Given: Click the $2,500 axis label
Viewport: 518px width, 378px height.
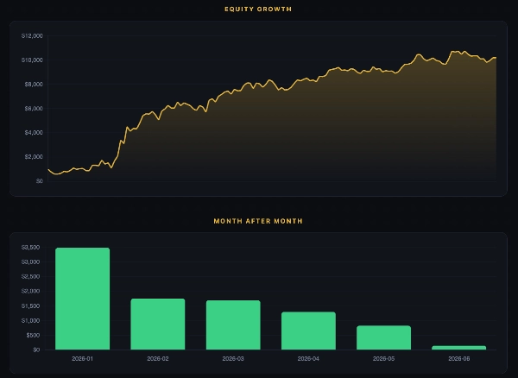Looking at the screenshot, I should coord(31,277).
